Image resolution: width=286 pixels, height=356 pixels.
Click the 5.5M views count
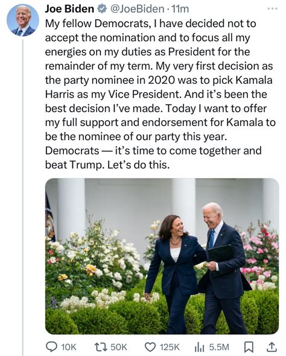pos(219,347)
